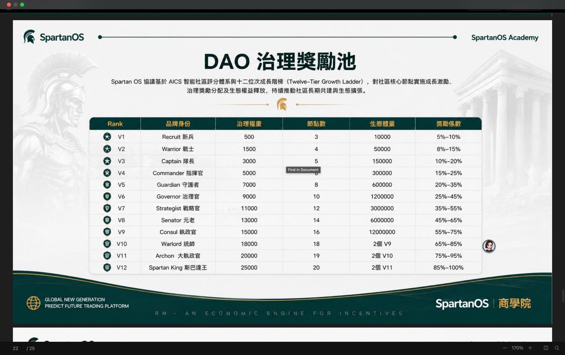Click the V2 rank badge icon
The width and height of the screenshot is (565, 355).
pyautogui.click(x=107, y=149)
